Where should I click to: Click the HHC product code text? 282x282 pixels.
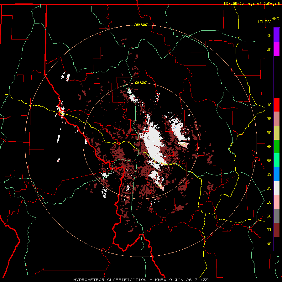pos(275,19)
